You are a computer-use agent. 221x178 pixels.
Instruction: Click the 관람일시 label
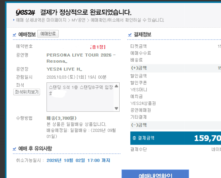[24, 77]
